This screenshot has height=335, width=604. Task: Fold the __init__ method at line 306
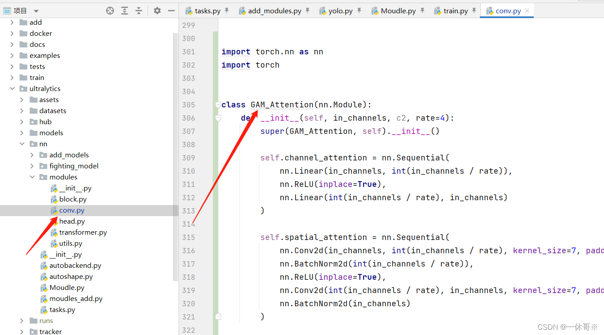[218, 118]
